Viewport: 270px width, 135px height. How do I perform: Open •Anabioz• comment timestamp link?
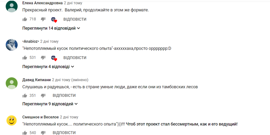click(x=49, y=41)
